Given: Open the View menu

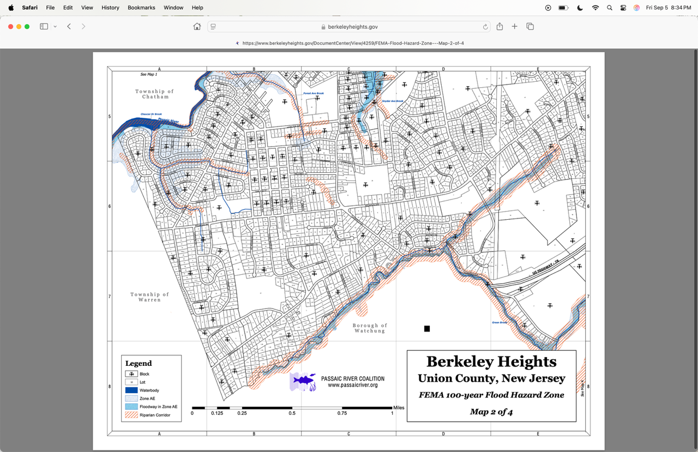Looking at the screenshot, I should (x=87, y=8).
